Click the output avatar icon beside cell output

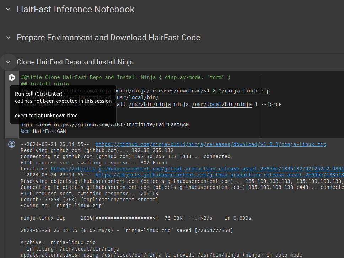tap(12, 144)
